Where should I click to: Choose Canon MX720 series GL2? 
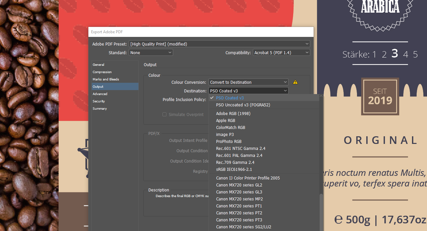tap(264, 185)
